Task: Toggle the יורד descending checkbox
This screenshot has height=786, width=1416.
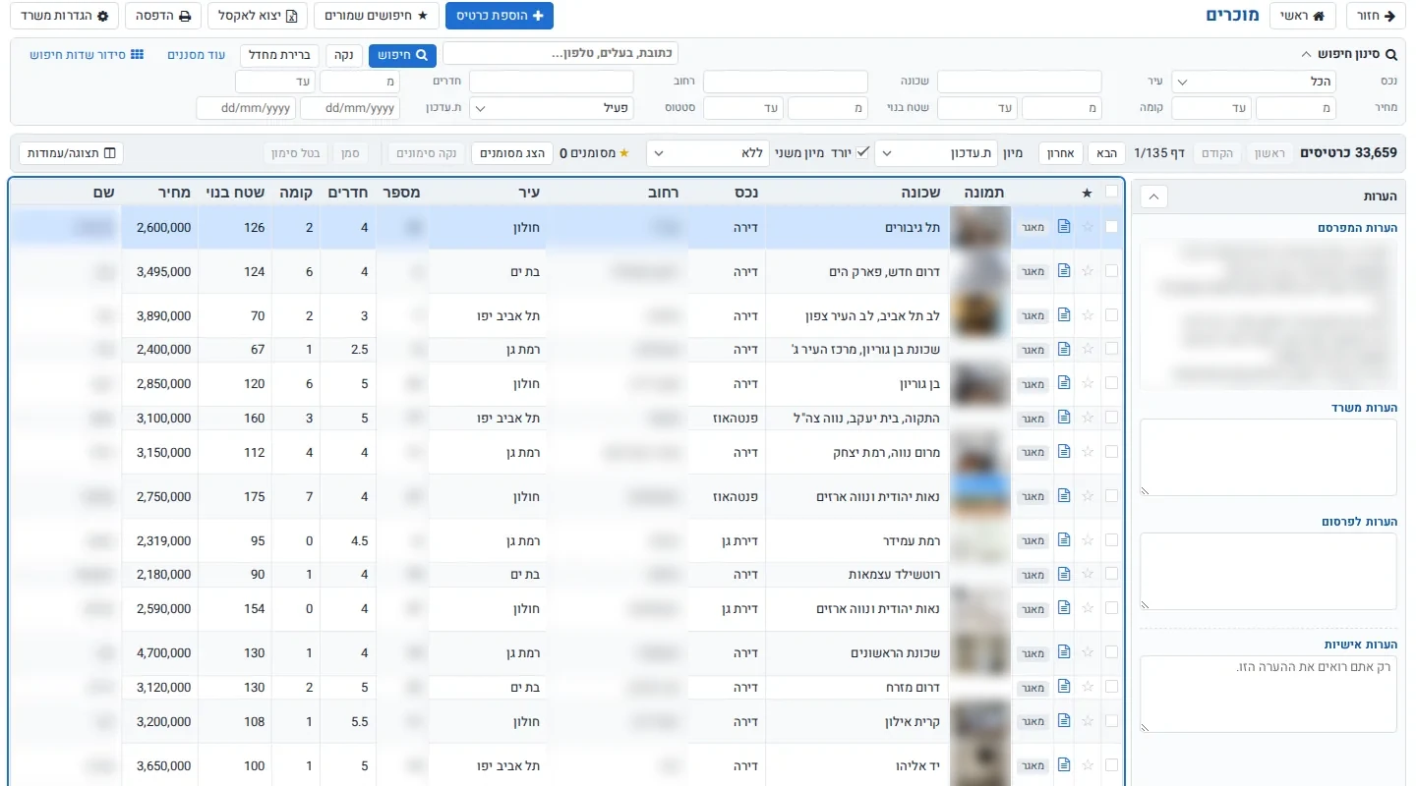Action: 862,153
